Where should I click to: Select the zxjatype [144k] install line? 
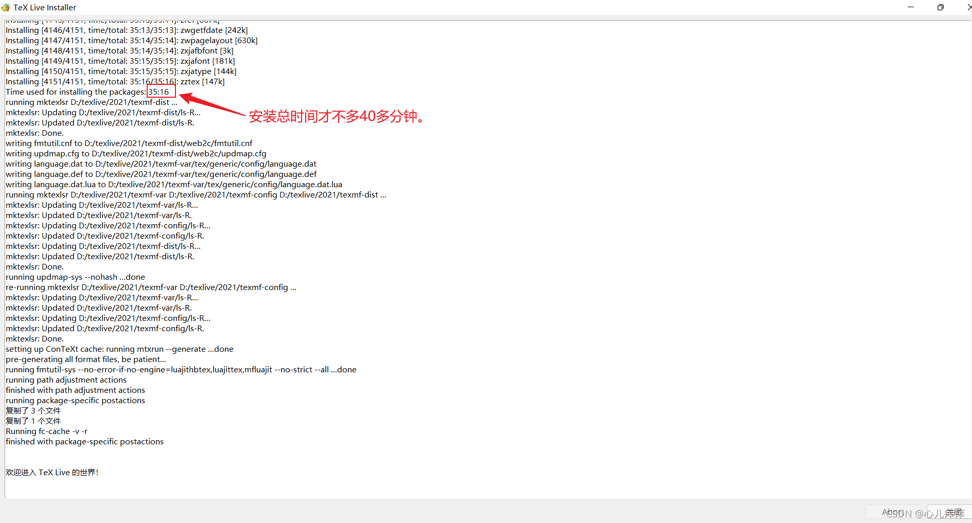coord(121,71)
